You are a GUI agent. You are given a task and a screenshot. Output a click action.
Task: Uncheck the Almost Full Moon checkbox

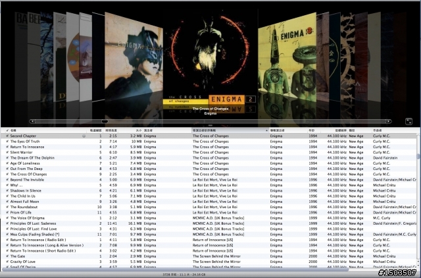pos(7,202)
